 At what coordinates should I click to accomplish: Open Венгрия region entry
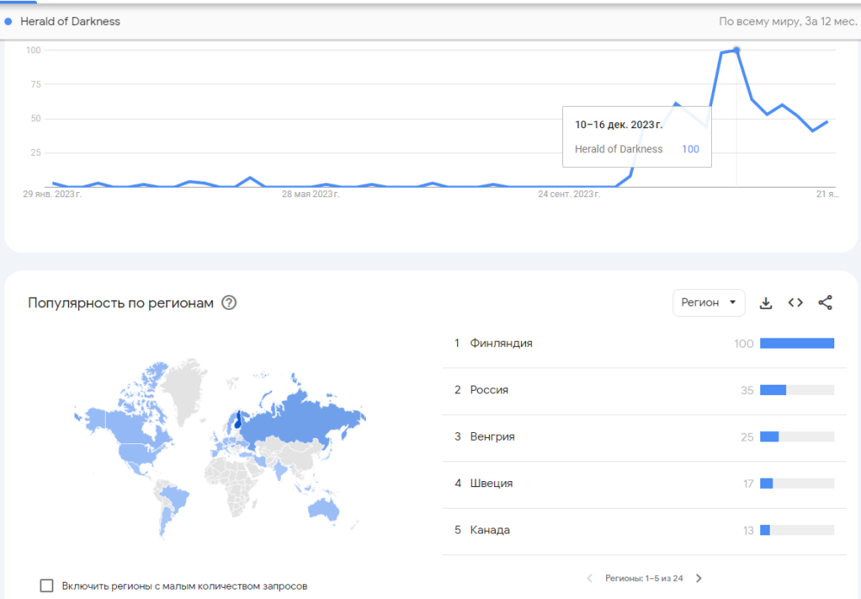pos(492,436)
